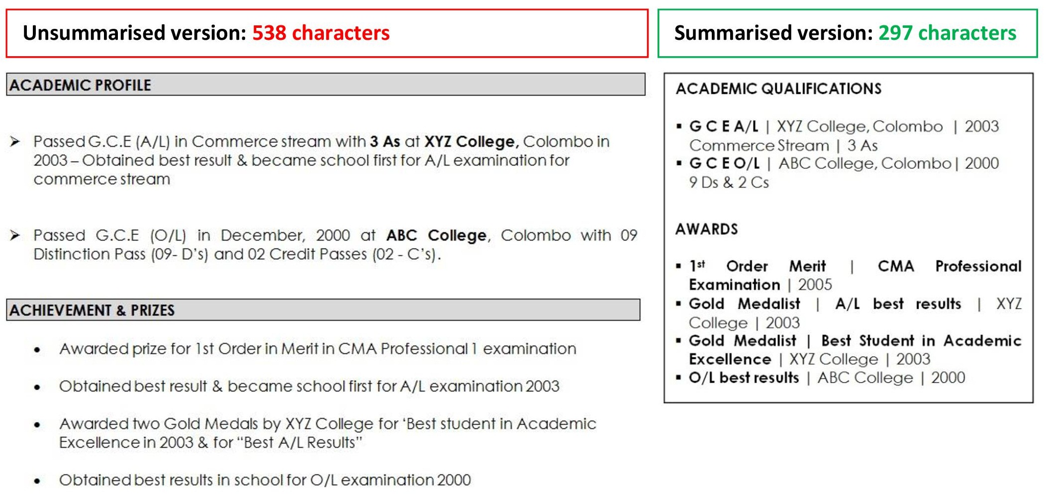This screenshot has height=496, width=1048.
Task: Click the bold 'ABC College' text in the O/L paragraph
Action: point(436,235)
